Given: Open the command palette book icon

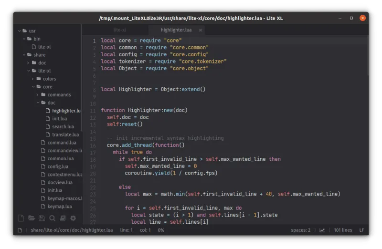Looking at the screenshot, I should pos(63,218).
